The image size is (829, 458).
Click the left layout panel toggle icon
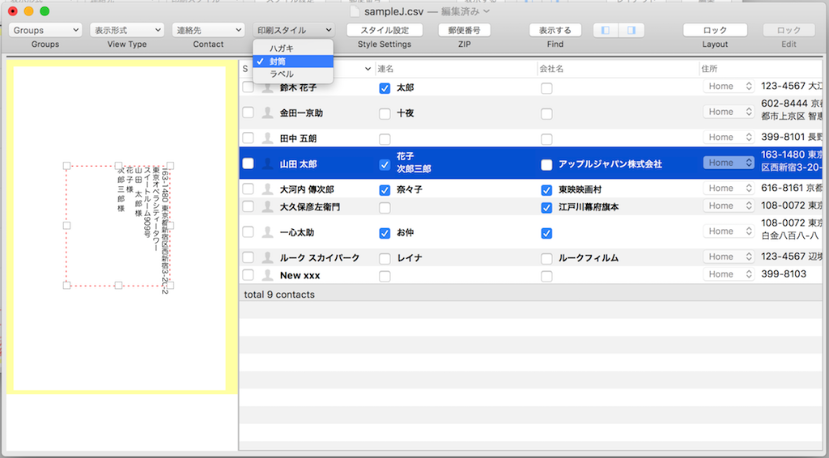tap(605, 30)
